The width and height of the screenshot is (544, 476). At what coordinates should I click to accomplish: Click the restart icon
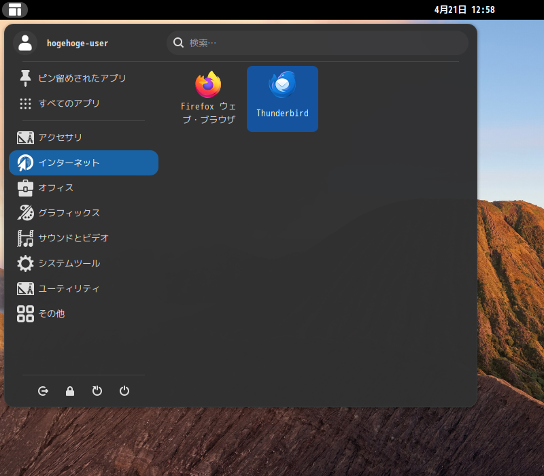97,391
